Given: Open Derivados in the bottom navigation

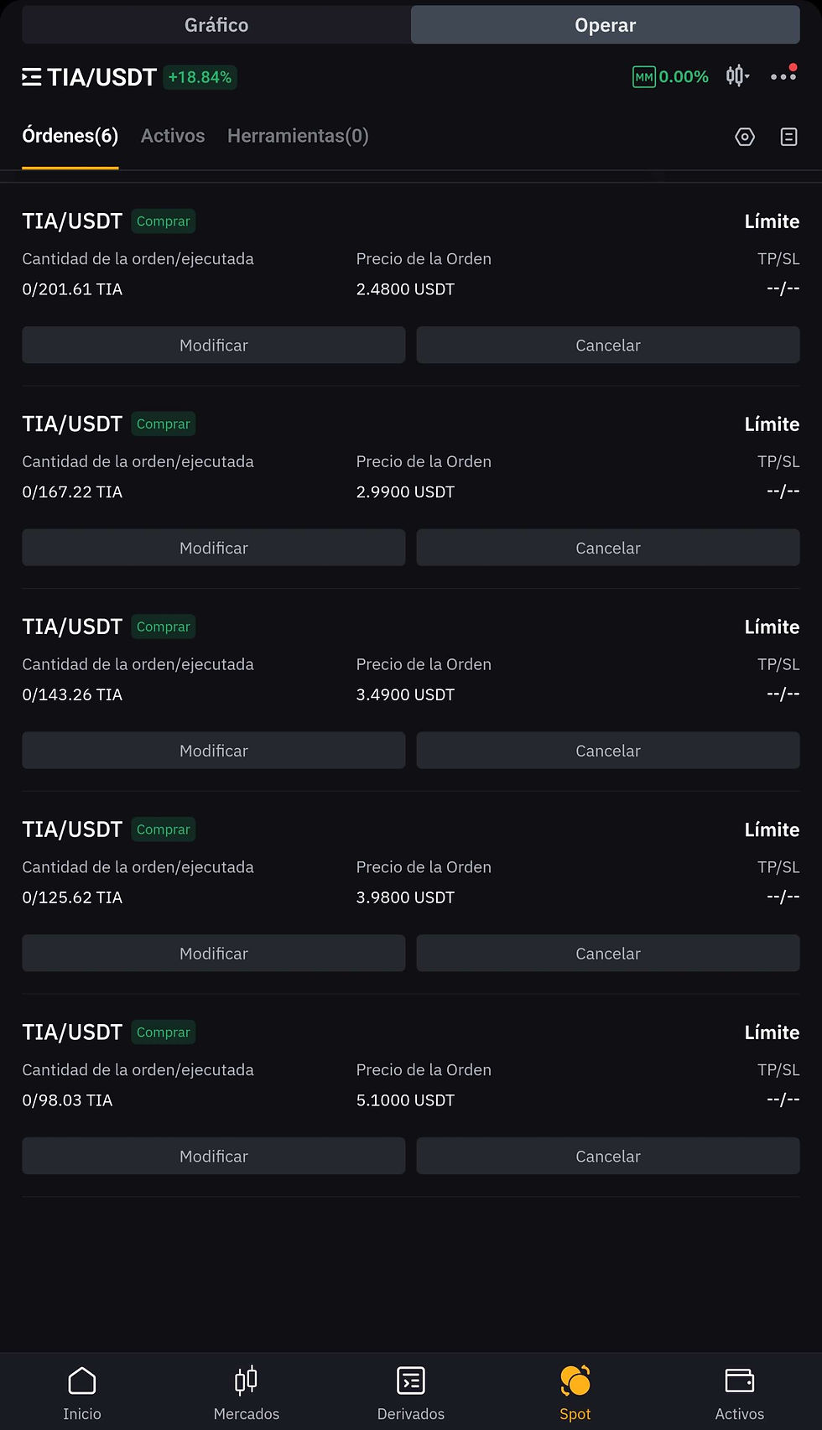Looking at the screenshot, I should pyautogui.click(x=411, y=1392).
